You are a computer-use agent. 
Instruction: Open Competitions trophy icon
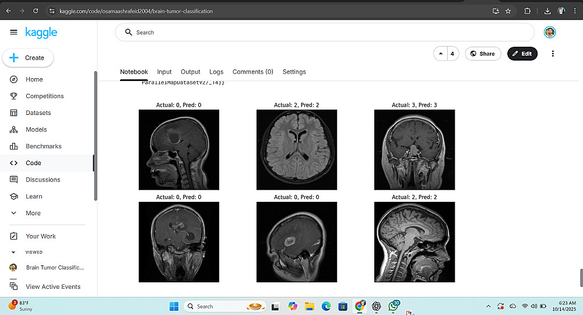click(x=14, y=96)
